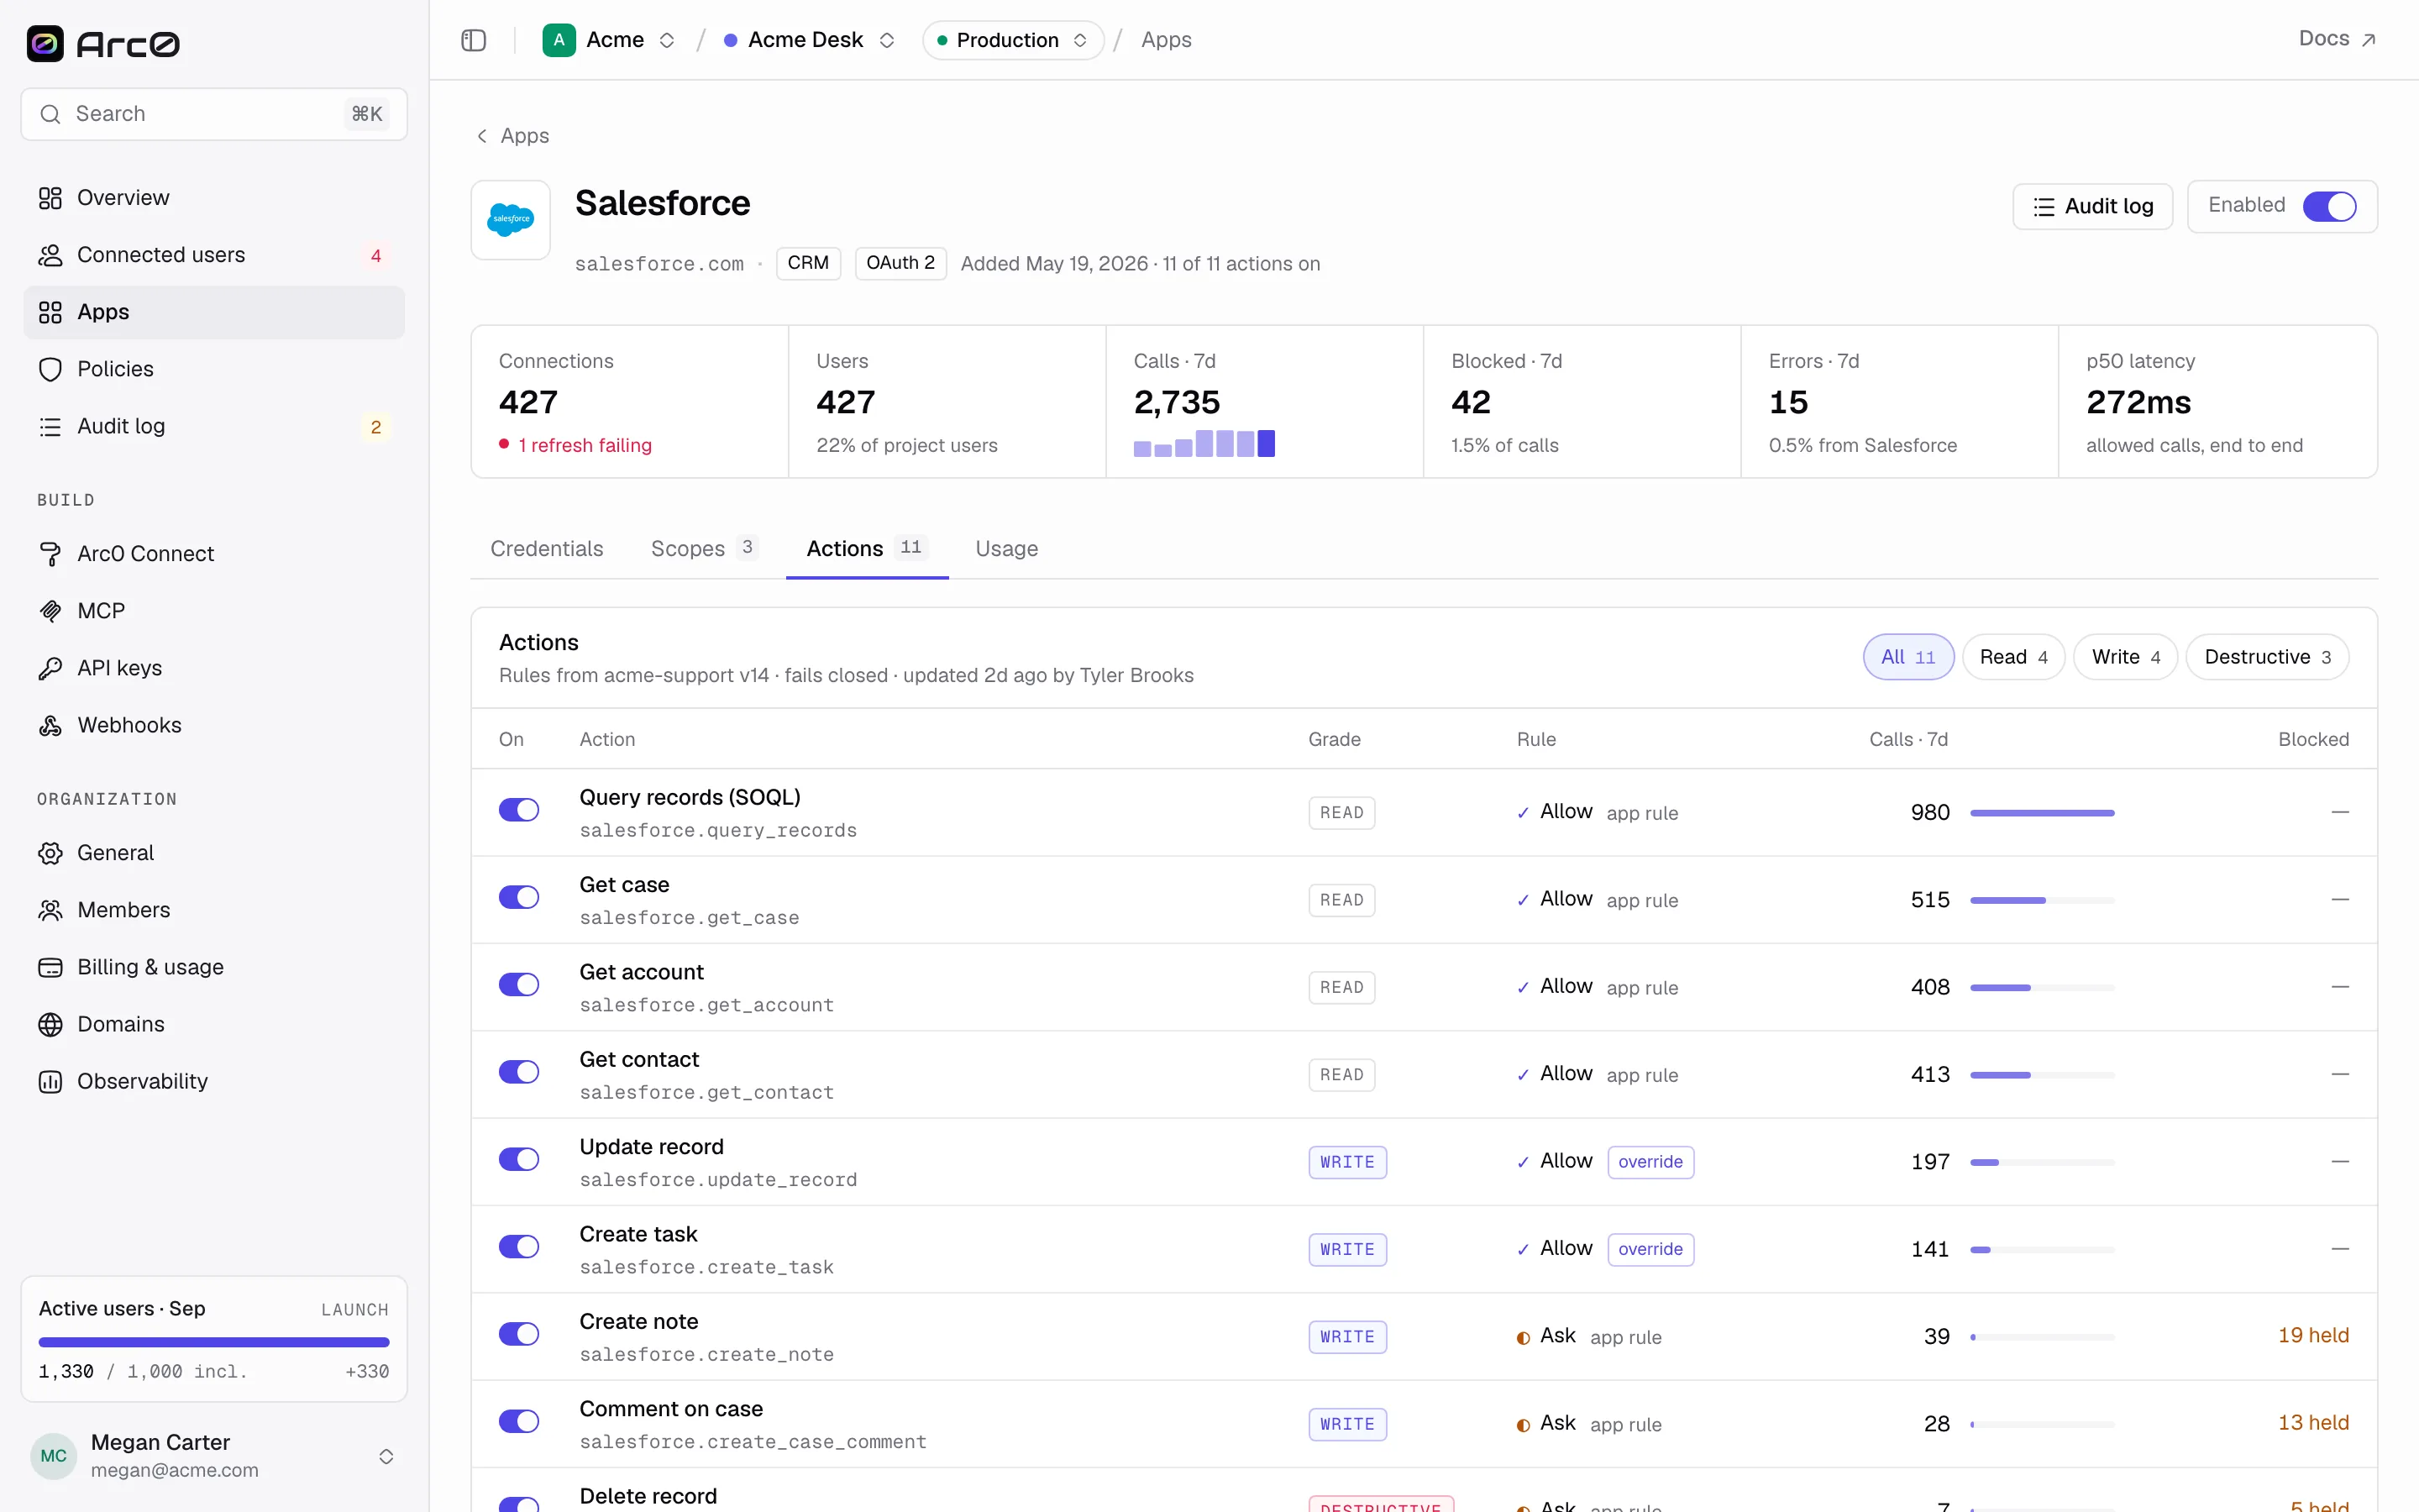Click the Connected users badge showing 4

375,256
